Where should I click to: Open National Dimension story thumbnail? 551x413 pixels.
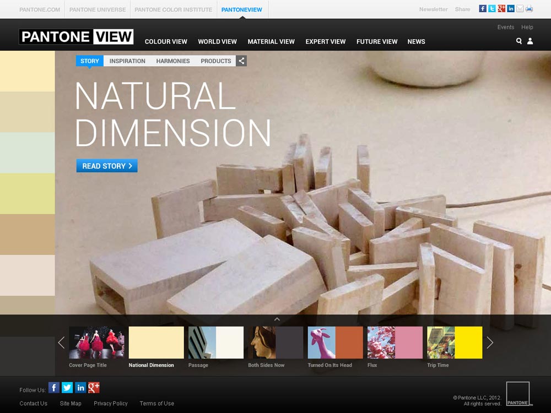(x=156, y=343)
